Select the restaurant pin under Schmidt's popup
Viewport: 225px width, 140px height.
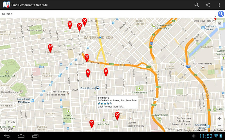(117, 116)
